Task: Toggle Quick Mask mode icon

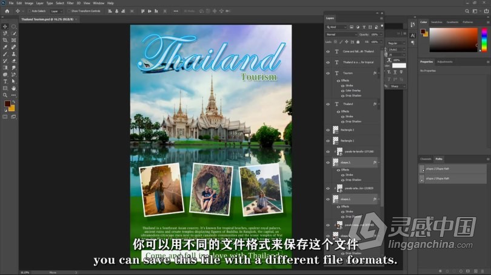Action: tap(5, 117)
